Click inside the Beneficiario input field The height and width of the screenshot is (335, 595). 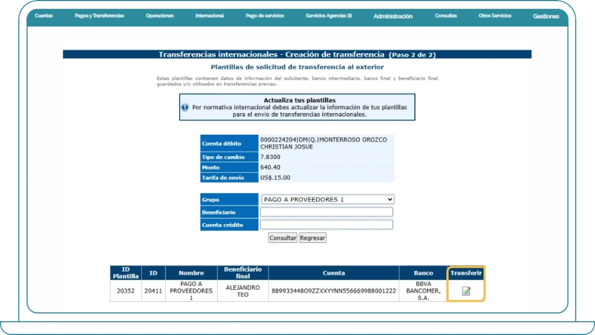(327, 212)
